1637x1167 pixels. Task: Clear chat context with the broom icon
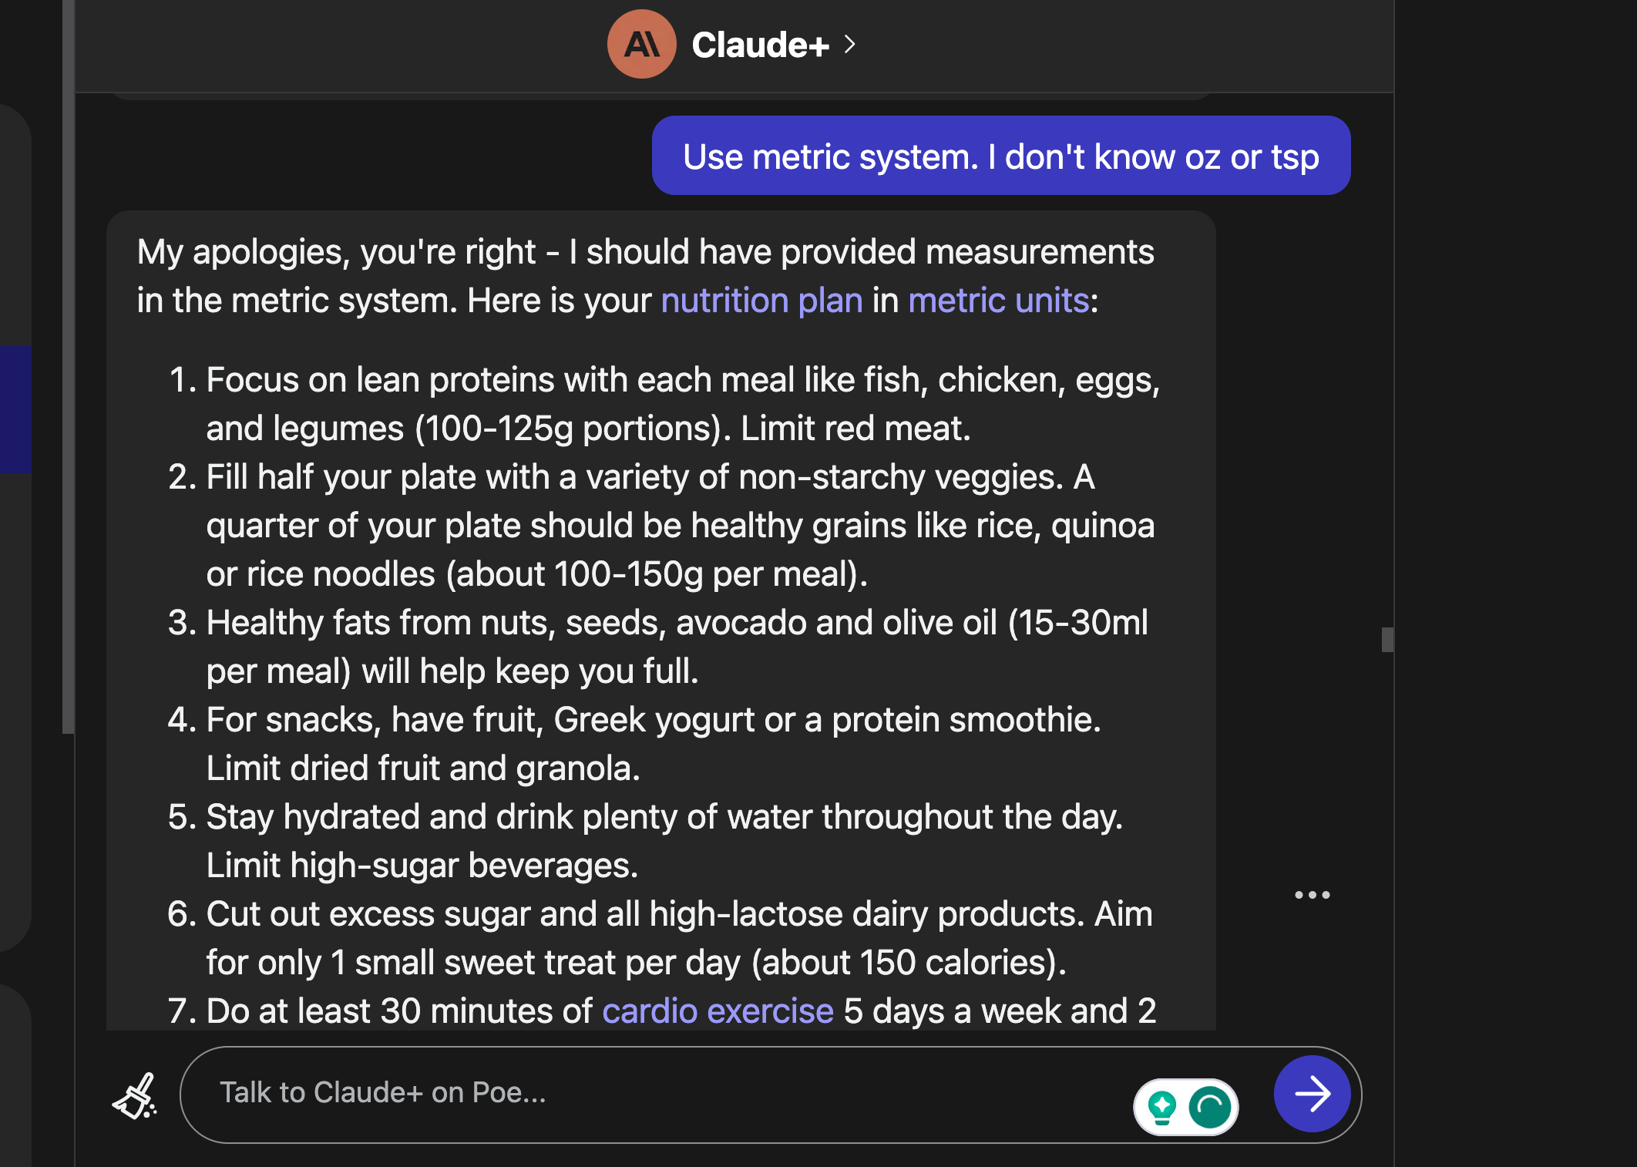coord(136,1095)
